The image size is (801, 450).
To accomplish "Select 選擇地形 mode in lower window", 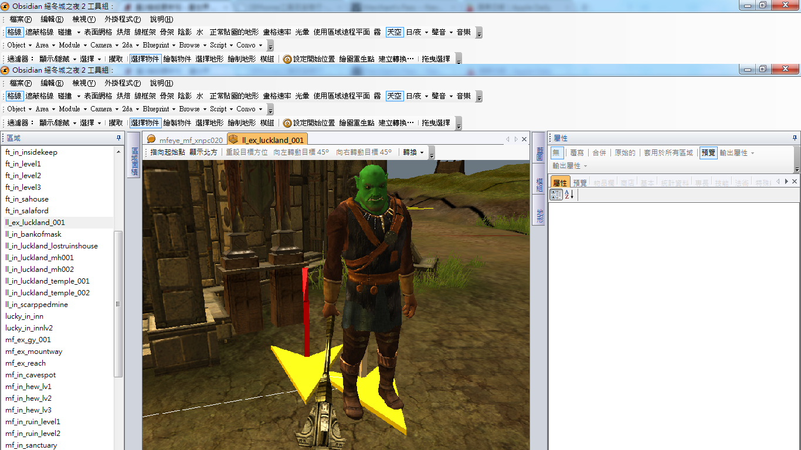I will pyautogui.click(x=209, y=123).
